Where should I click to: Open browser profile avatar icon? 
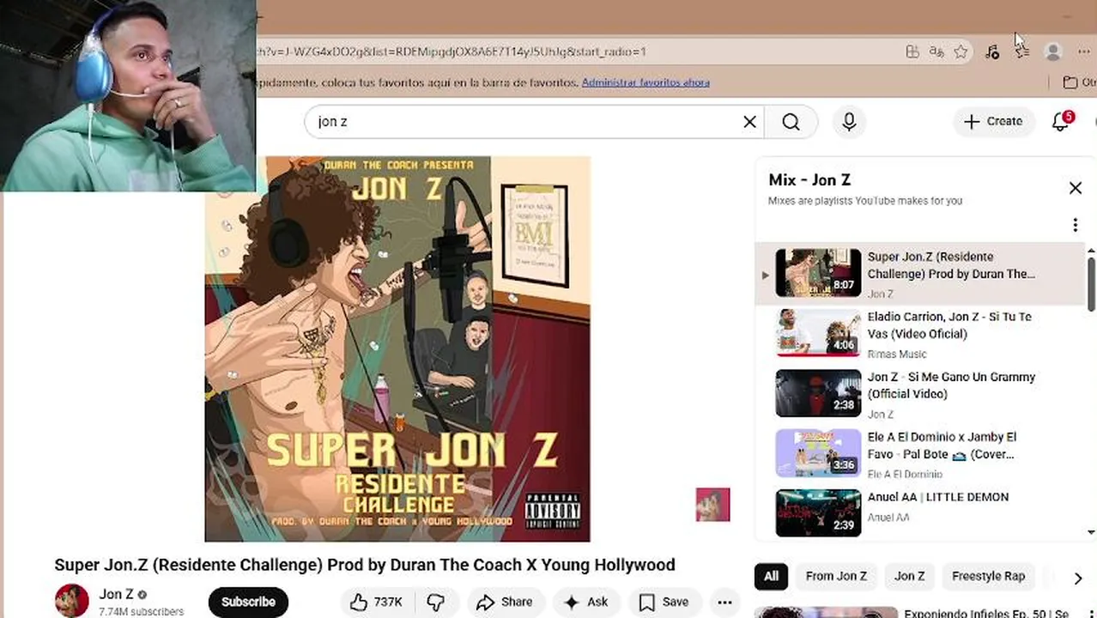click(x=1053, y=51)
